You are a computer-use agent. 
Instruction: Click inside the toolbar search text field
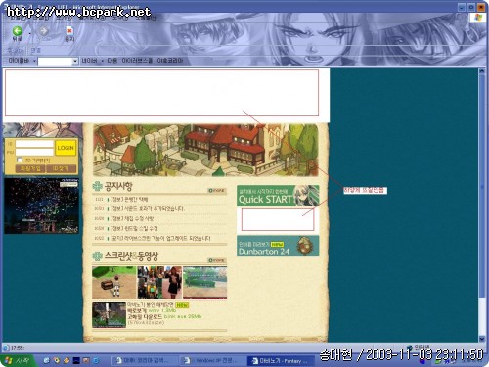click(x=55, y=61)
